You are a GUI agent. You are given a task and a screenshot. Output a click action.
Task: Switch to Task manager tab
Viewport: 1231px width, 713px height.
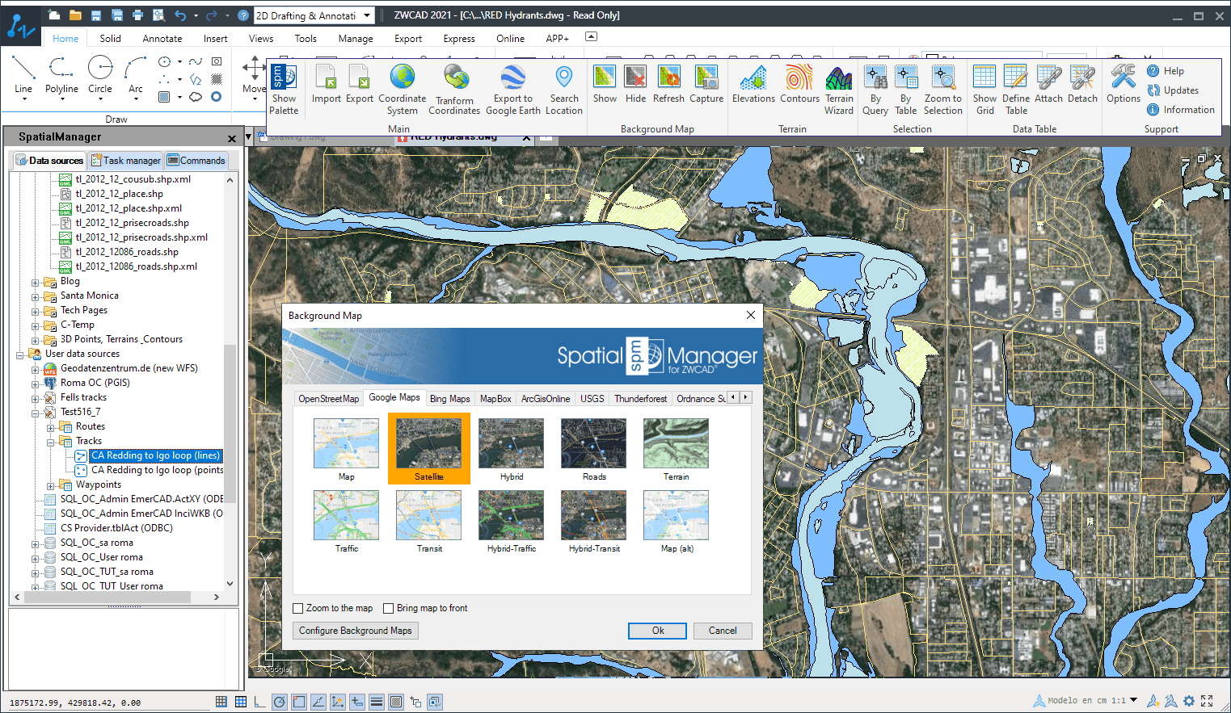click(126, 161)
